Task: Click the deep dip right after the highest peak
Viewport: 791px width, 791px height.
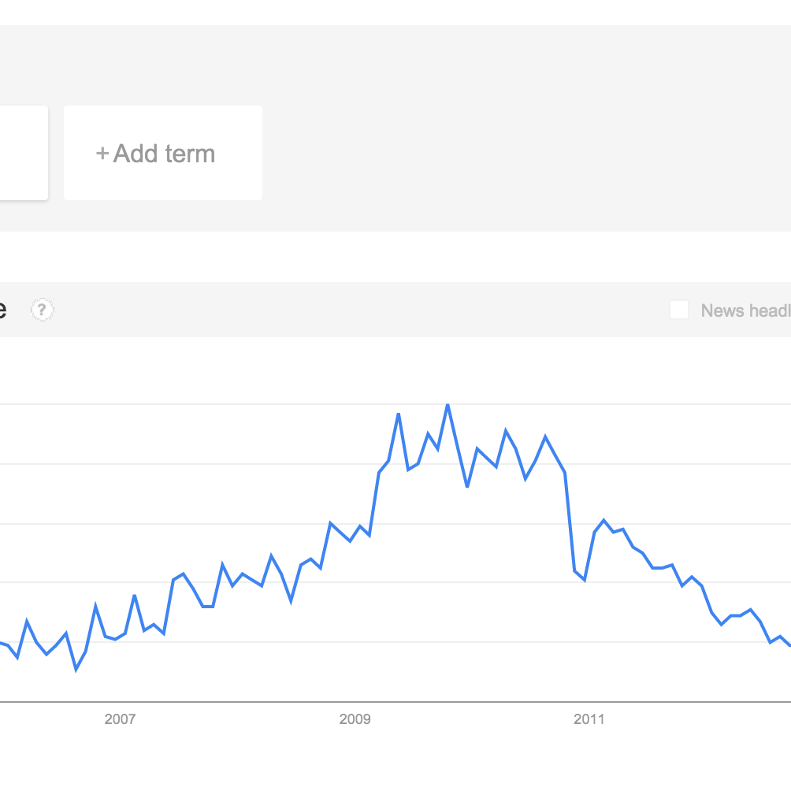Action: point(467,486)
